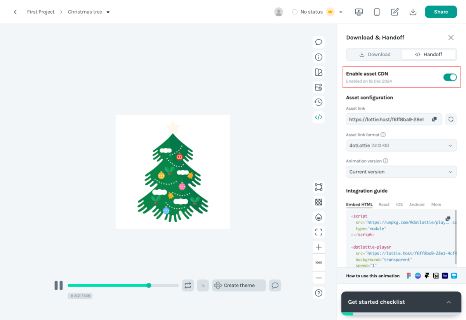The image size is (466, 320).
Task: Click the frame counter 302 / 408
Action: tap(80, 296)
